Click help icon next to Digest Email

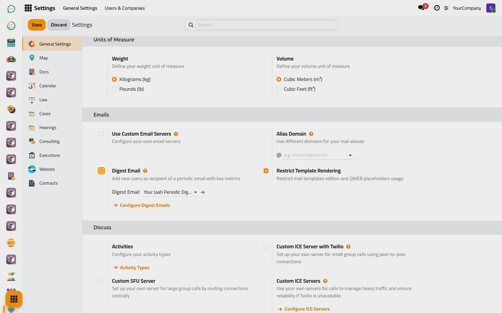(x=145, y=171)
